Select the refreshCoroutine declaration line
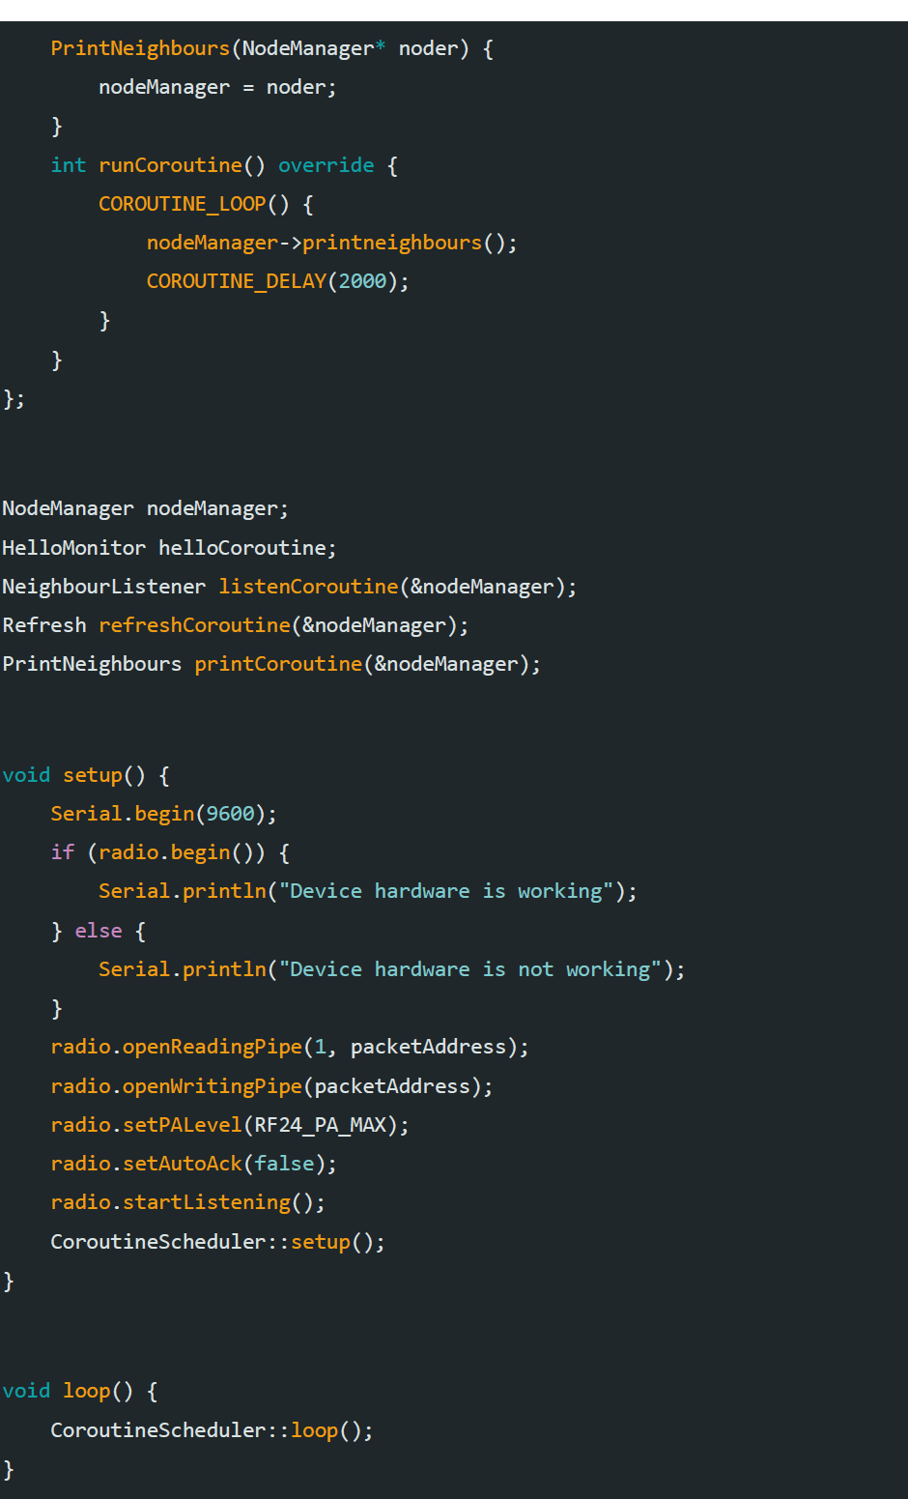This screenshot has height=1499, width=908. pos(235,624)
